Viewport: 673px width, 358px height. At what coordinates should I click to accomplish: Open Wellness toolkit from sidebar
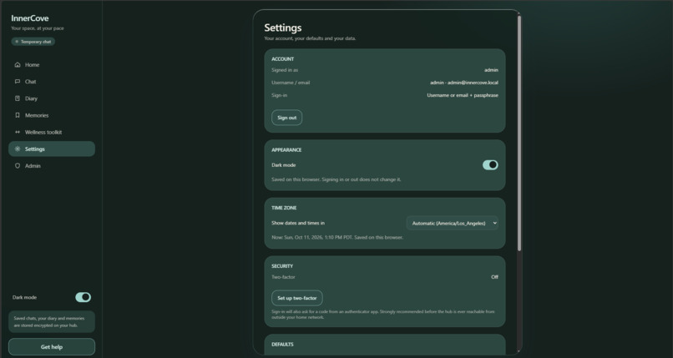click(x=52, y=132)
